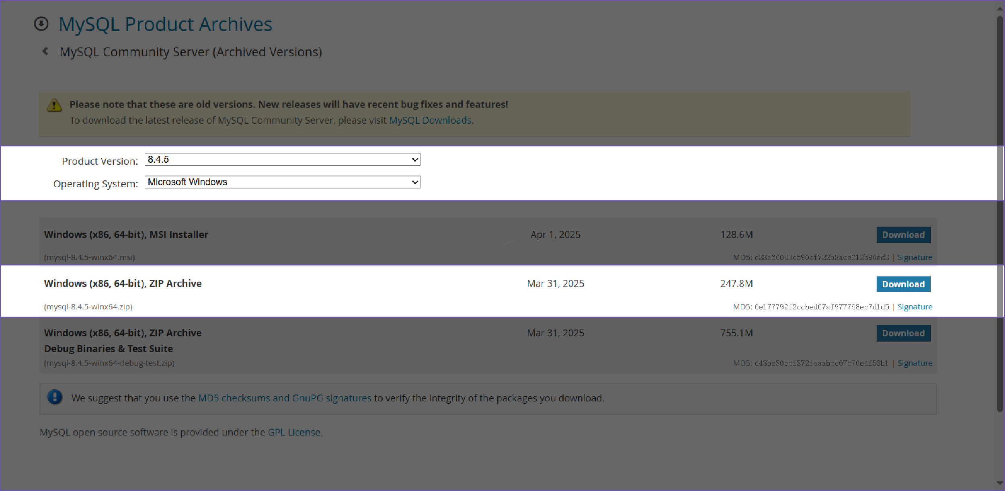Click the MD5 hash starting 6e177792

coord(822,307)
